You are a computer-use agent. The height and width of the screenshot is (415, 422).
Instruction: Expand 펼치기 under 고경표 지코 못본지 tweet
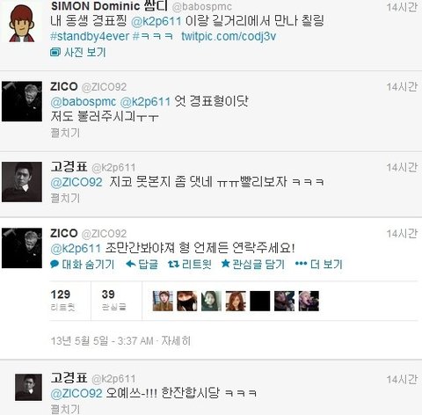coord(65,198)
